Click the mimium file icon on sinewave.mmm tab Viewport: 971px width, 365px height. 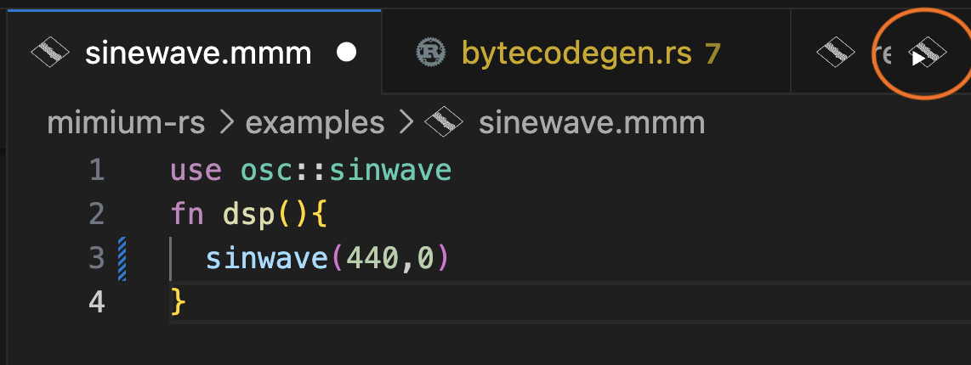50,53
